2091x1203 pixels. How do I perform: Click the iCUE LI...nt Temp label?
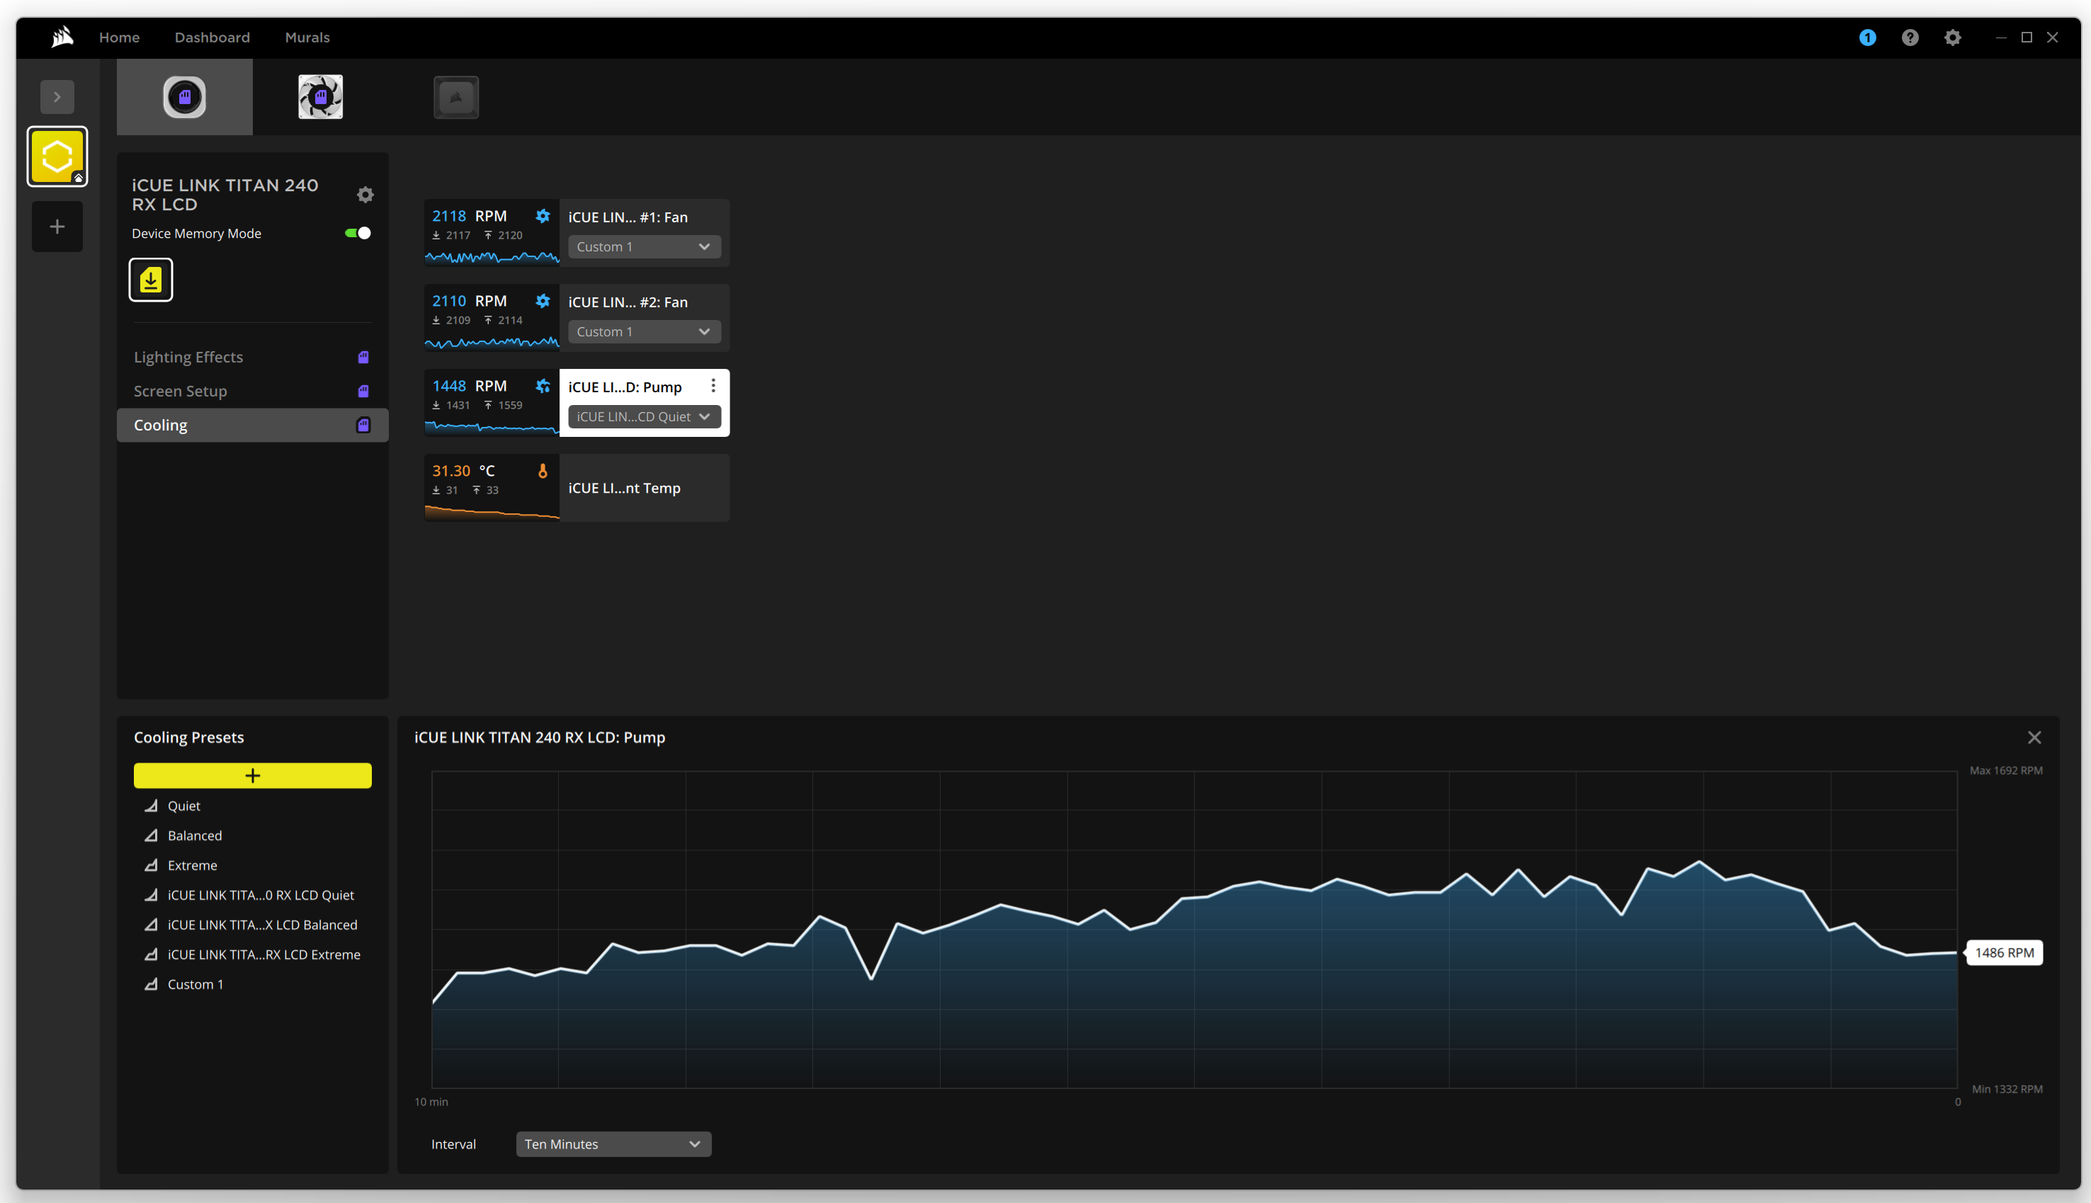point(624,489)
